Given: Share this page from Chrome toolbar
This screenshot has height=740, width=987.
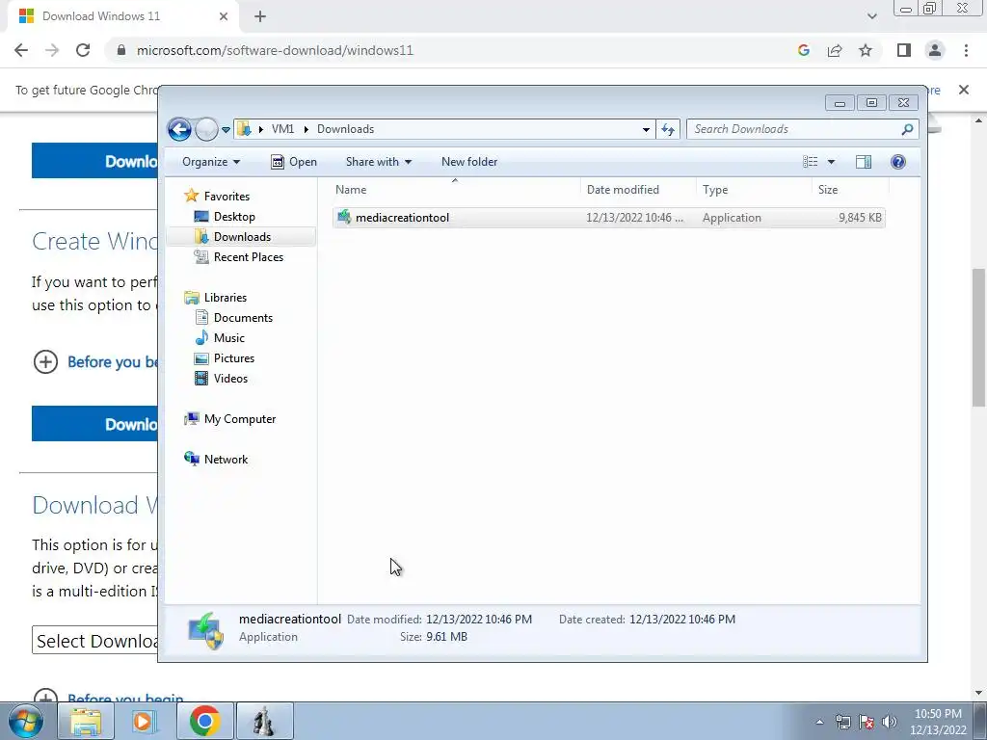Looking at the screenshot, I should (835, 50).
